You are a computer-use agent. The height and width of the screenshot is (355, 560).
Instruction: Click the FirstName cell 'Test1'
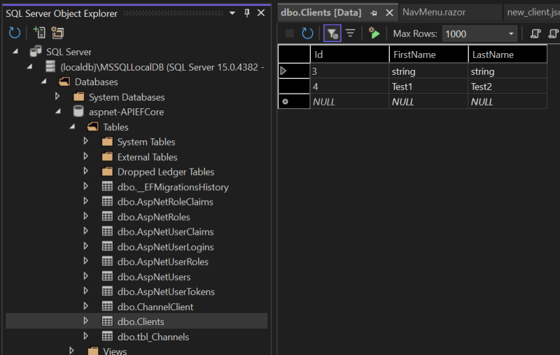(428, 87)
